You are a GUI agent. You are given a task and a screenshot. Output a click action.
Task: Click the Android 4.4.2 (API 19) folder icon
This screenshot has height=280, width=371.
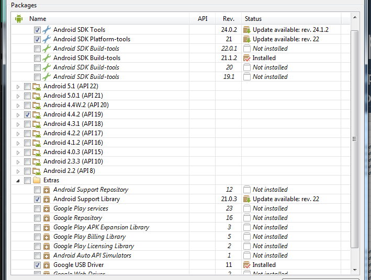[37, 115]
